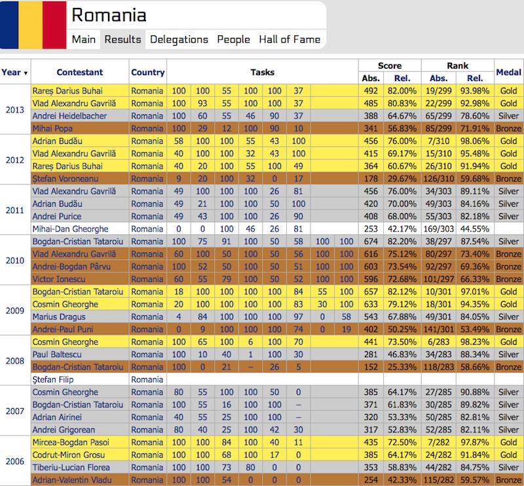Open Mihai-Dan Gheorghe's profile

point(71,229)
